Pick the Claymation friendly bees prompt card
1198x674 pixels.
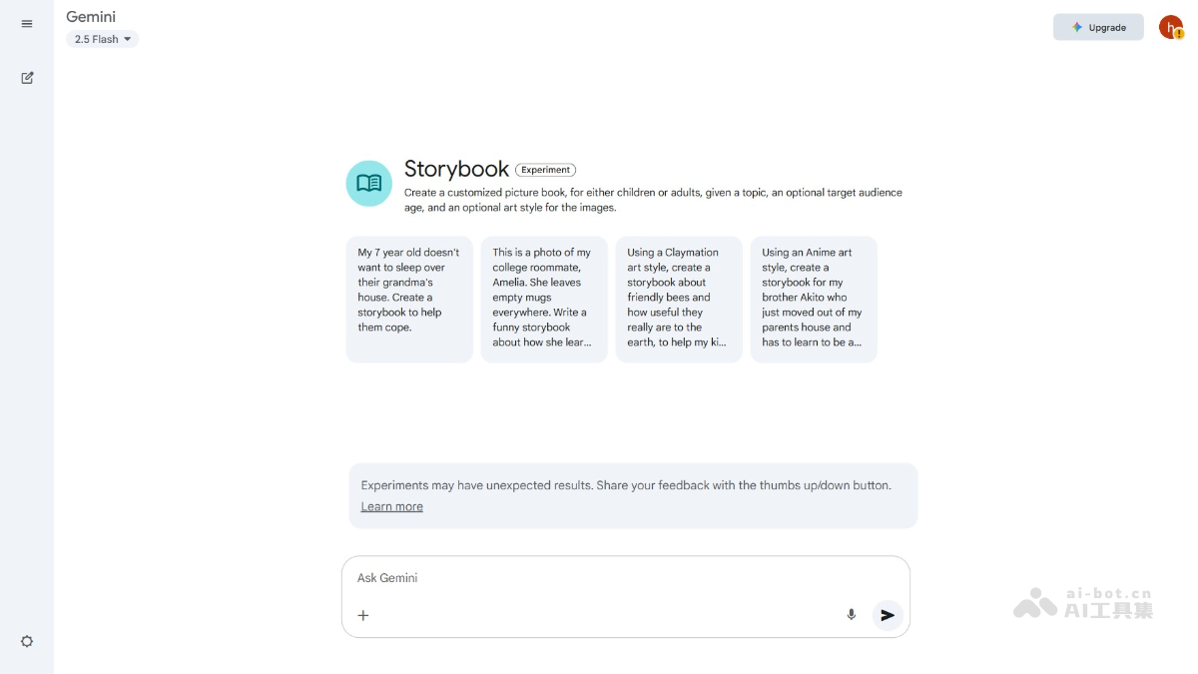pyautogui.click(x=679, y=299)
